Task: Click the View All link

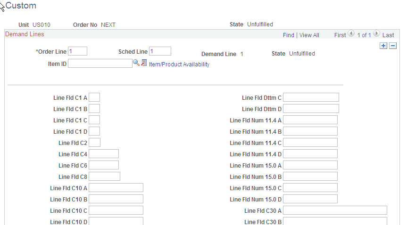Action: pos(309,35)
